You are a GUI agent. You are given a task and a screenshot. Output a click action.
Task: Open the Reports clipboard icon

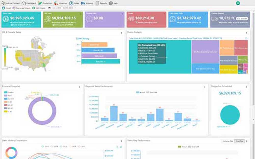[x=97, y=3]
